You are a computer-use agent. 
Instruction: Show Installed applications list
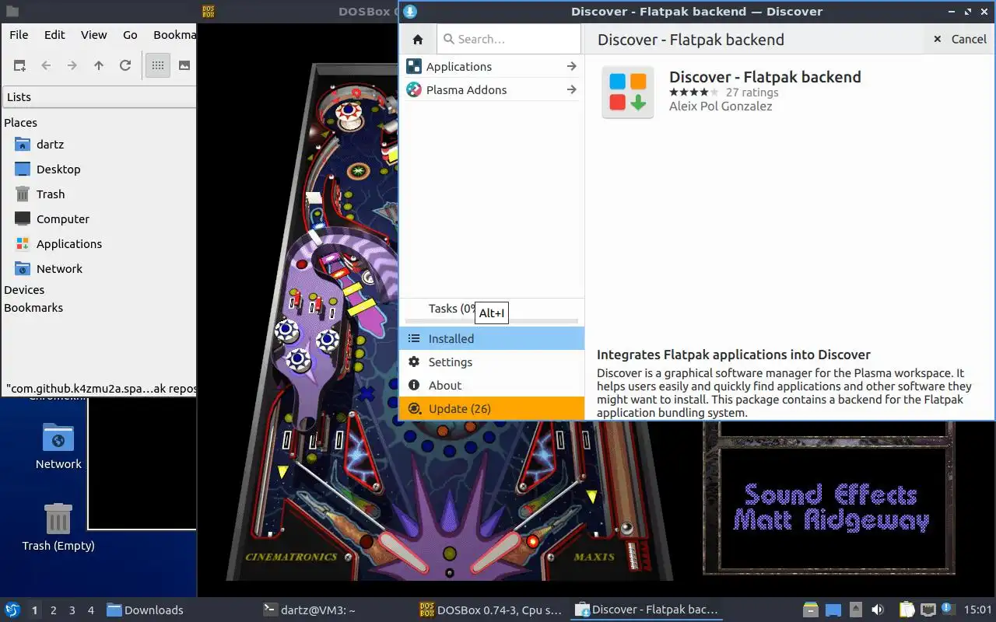(x=492, y=339)
